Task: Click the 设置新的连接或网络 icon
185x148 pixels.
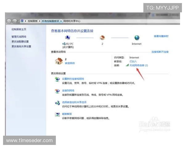Action: 57,79
